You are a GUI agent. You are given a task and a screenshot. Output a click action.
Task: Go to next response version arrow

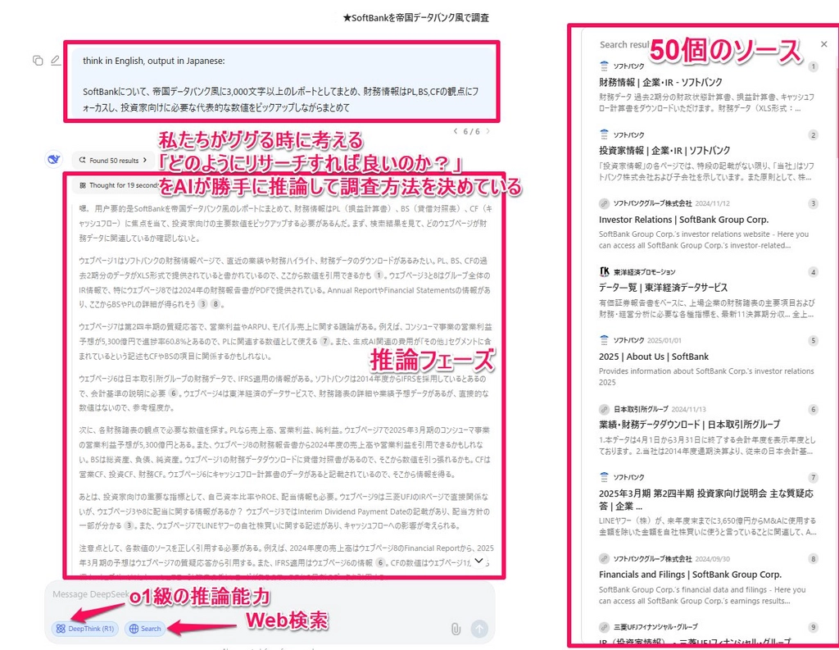[x=488, y=131]
